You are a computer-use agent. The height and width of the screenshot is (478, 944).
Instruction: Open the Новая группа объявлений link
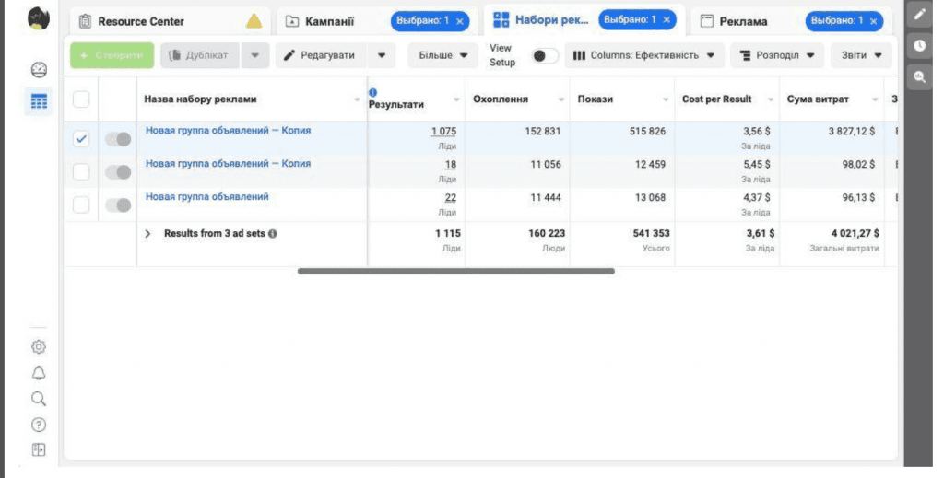pyautogui.click(x=207, y=196)
